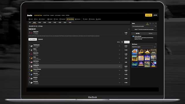185x104 pixels.
Task: Click the Register button
Action: [149, 15]
